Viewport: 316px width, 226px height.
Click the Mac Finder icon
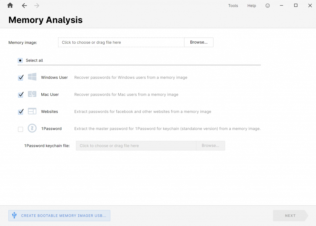point(32,94)
